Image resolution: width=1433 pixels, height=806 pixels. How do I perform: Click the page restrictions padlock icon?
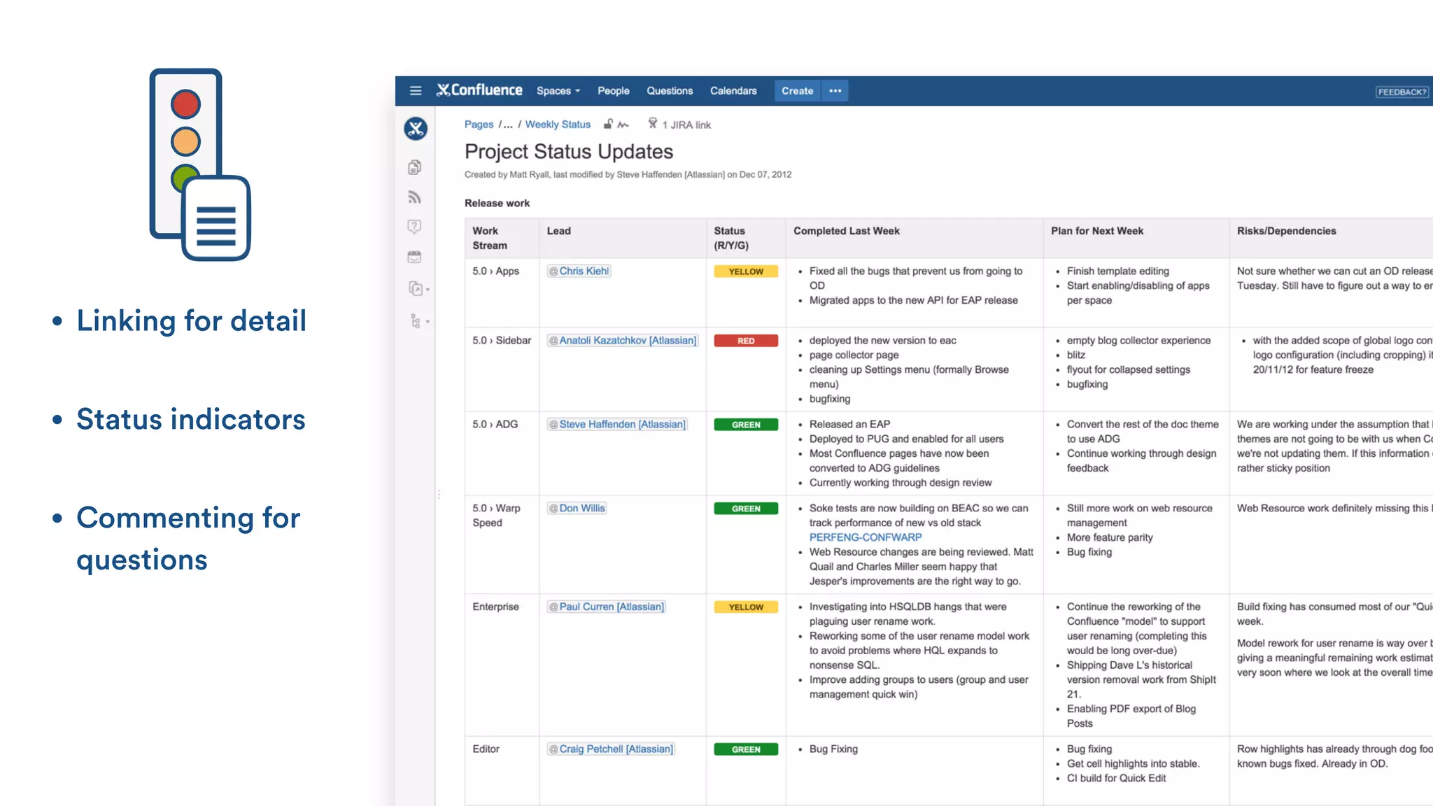point(608,124)
